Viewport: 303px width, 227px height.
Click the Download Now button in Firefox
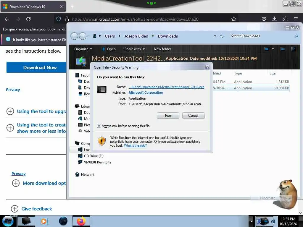point(36,67)
